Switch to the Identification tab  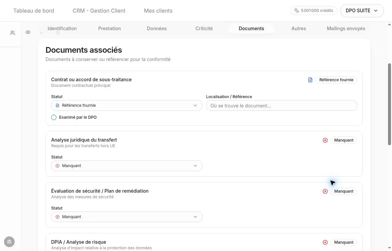62,29
